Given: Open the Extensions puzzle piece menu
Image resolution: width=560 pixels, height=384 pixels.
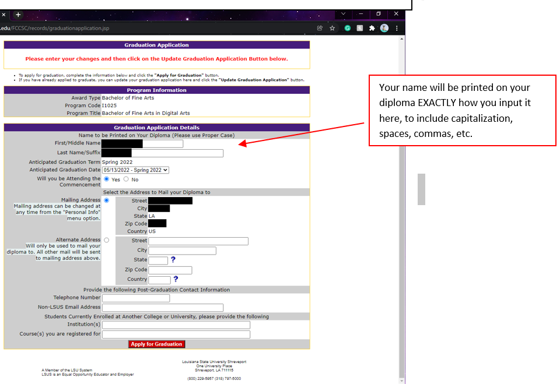Looking at the screenshot, I should [x=372, y=28].
